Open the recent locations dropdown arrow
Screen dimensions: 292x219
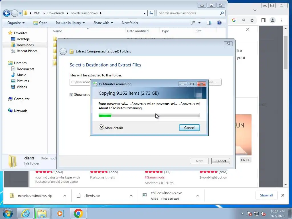20,13
